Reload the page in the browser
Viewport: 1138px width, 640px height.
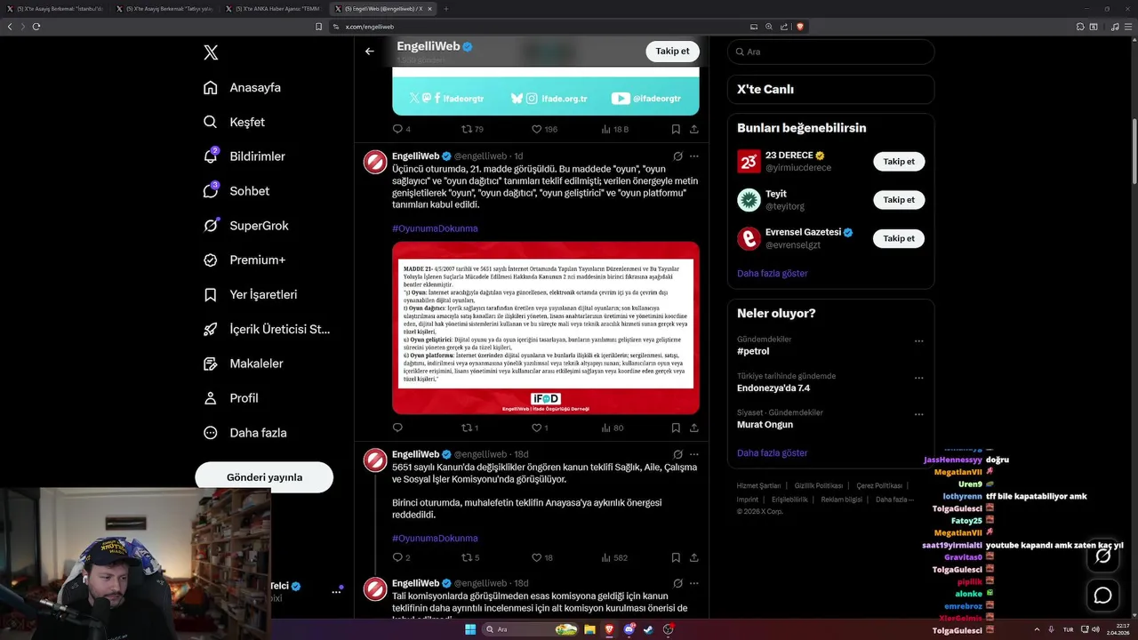[36, 27]
